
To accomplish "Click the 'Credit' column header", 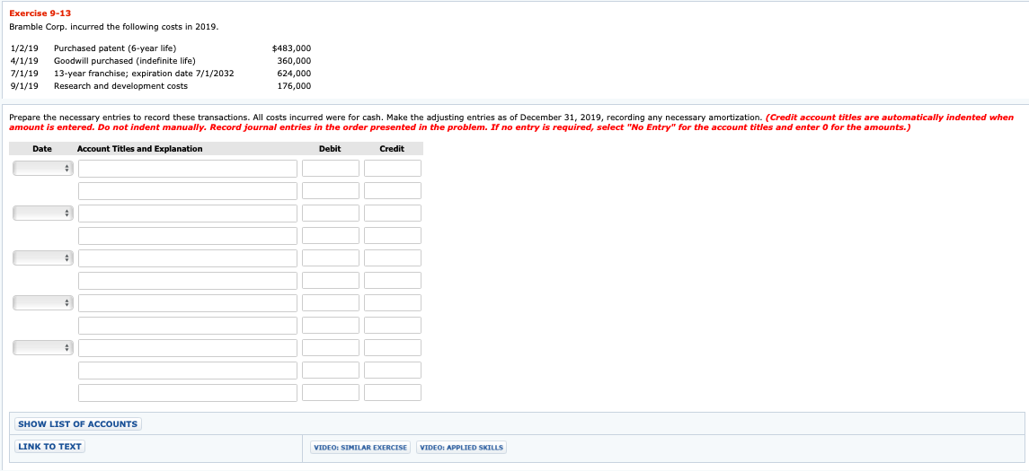I will [x=392, y=149].
